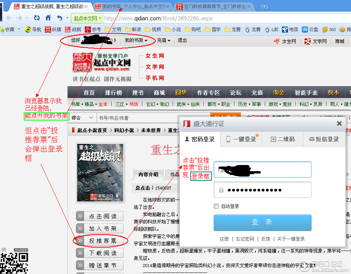
Task: Open a new tab with the plus button
Action: pyautogui.click(x=264, y=7)
